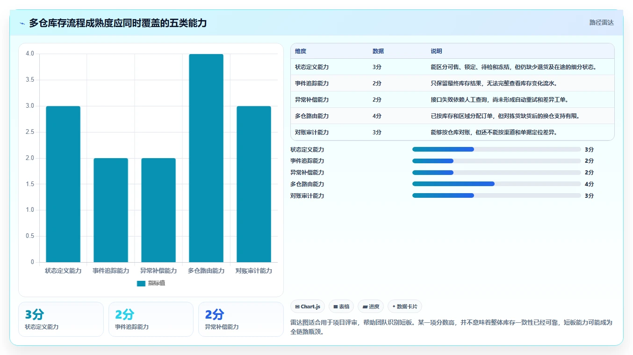633x355 pixels.
Task: Click the 事件追踪能力 progress bar
Action: point(496,161)
